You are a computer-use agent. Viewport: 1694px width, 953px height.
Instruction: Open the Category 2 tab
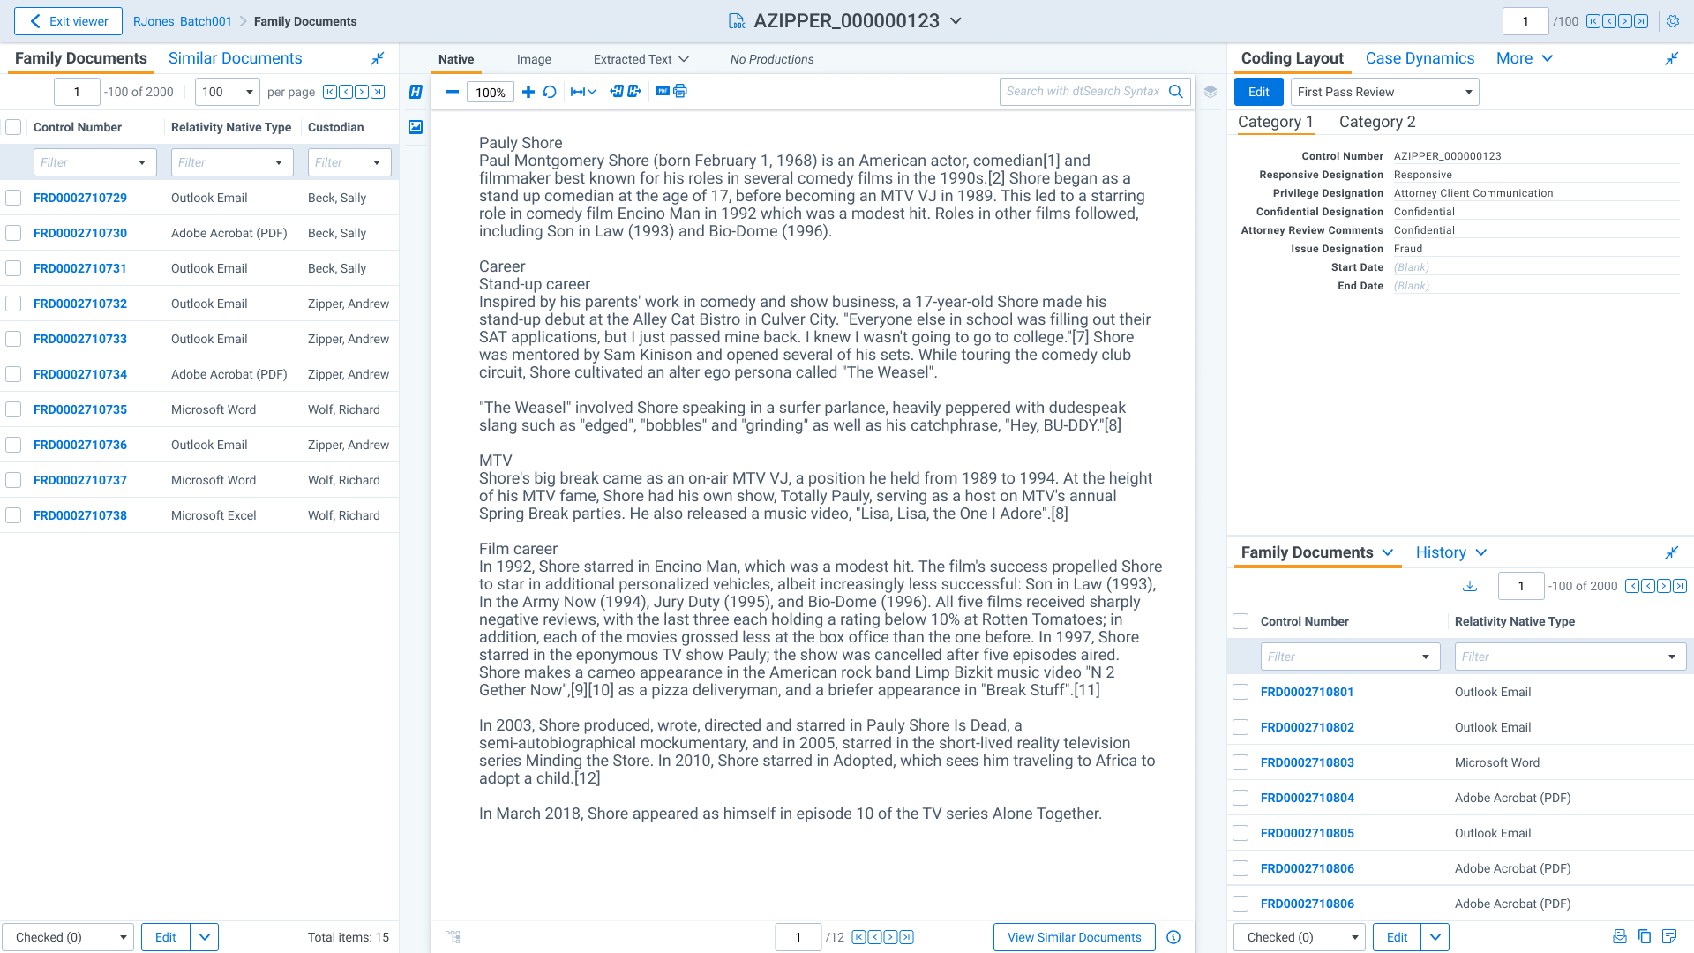[x=1377, y=122]
